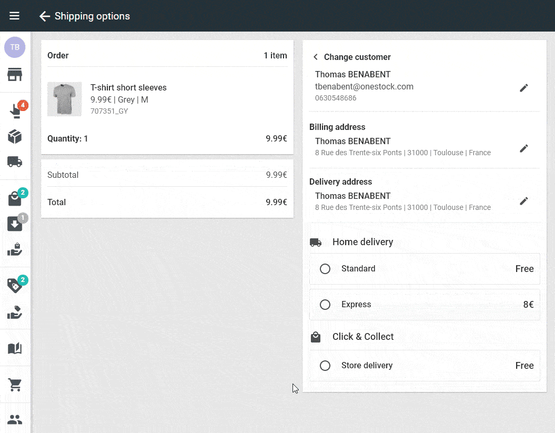This screenshot has height=433, width=555.
Task: Click the customer email tbenabent@onestock.com
Action: 364,87
